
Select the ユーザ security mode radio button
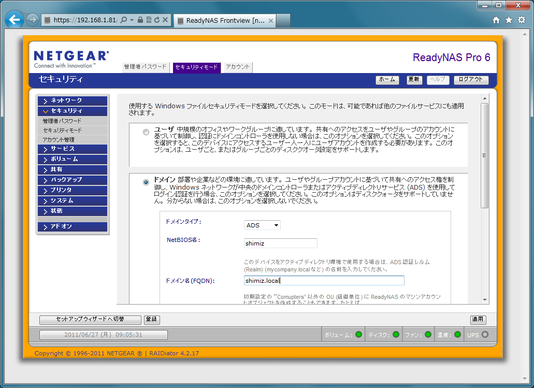pyautogui.click(x=146, y=132)
